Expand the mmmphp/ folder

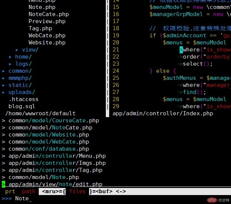(x=20, y=78)
